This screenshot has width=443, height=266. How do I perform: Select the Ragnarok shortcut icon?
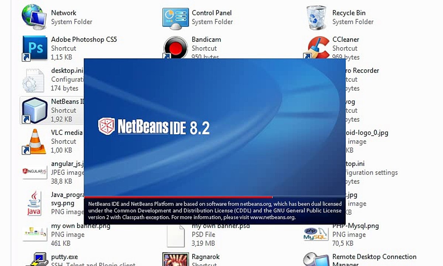(x=175, y=259)
